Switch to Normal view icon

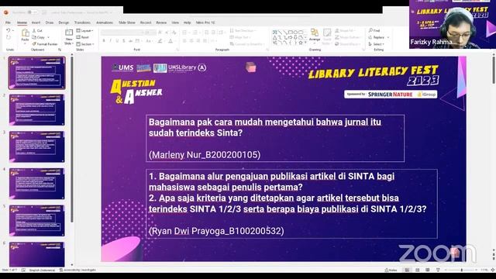point(407,270)
